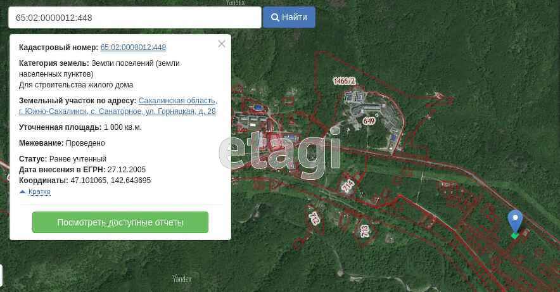The width and height of the screenshot is (560, 292).
Task: Click the white panel tab on left edge
Action: 1,276
